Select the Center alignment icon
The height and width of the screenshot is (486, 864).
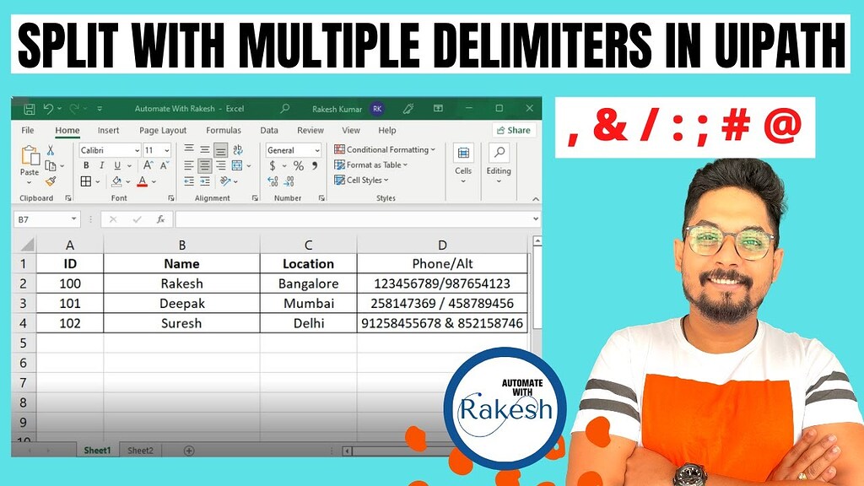(204, 166)
